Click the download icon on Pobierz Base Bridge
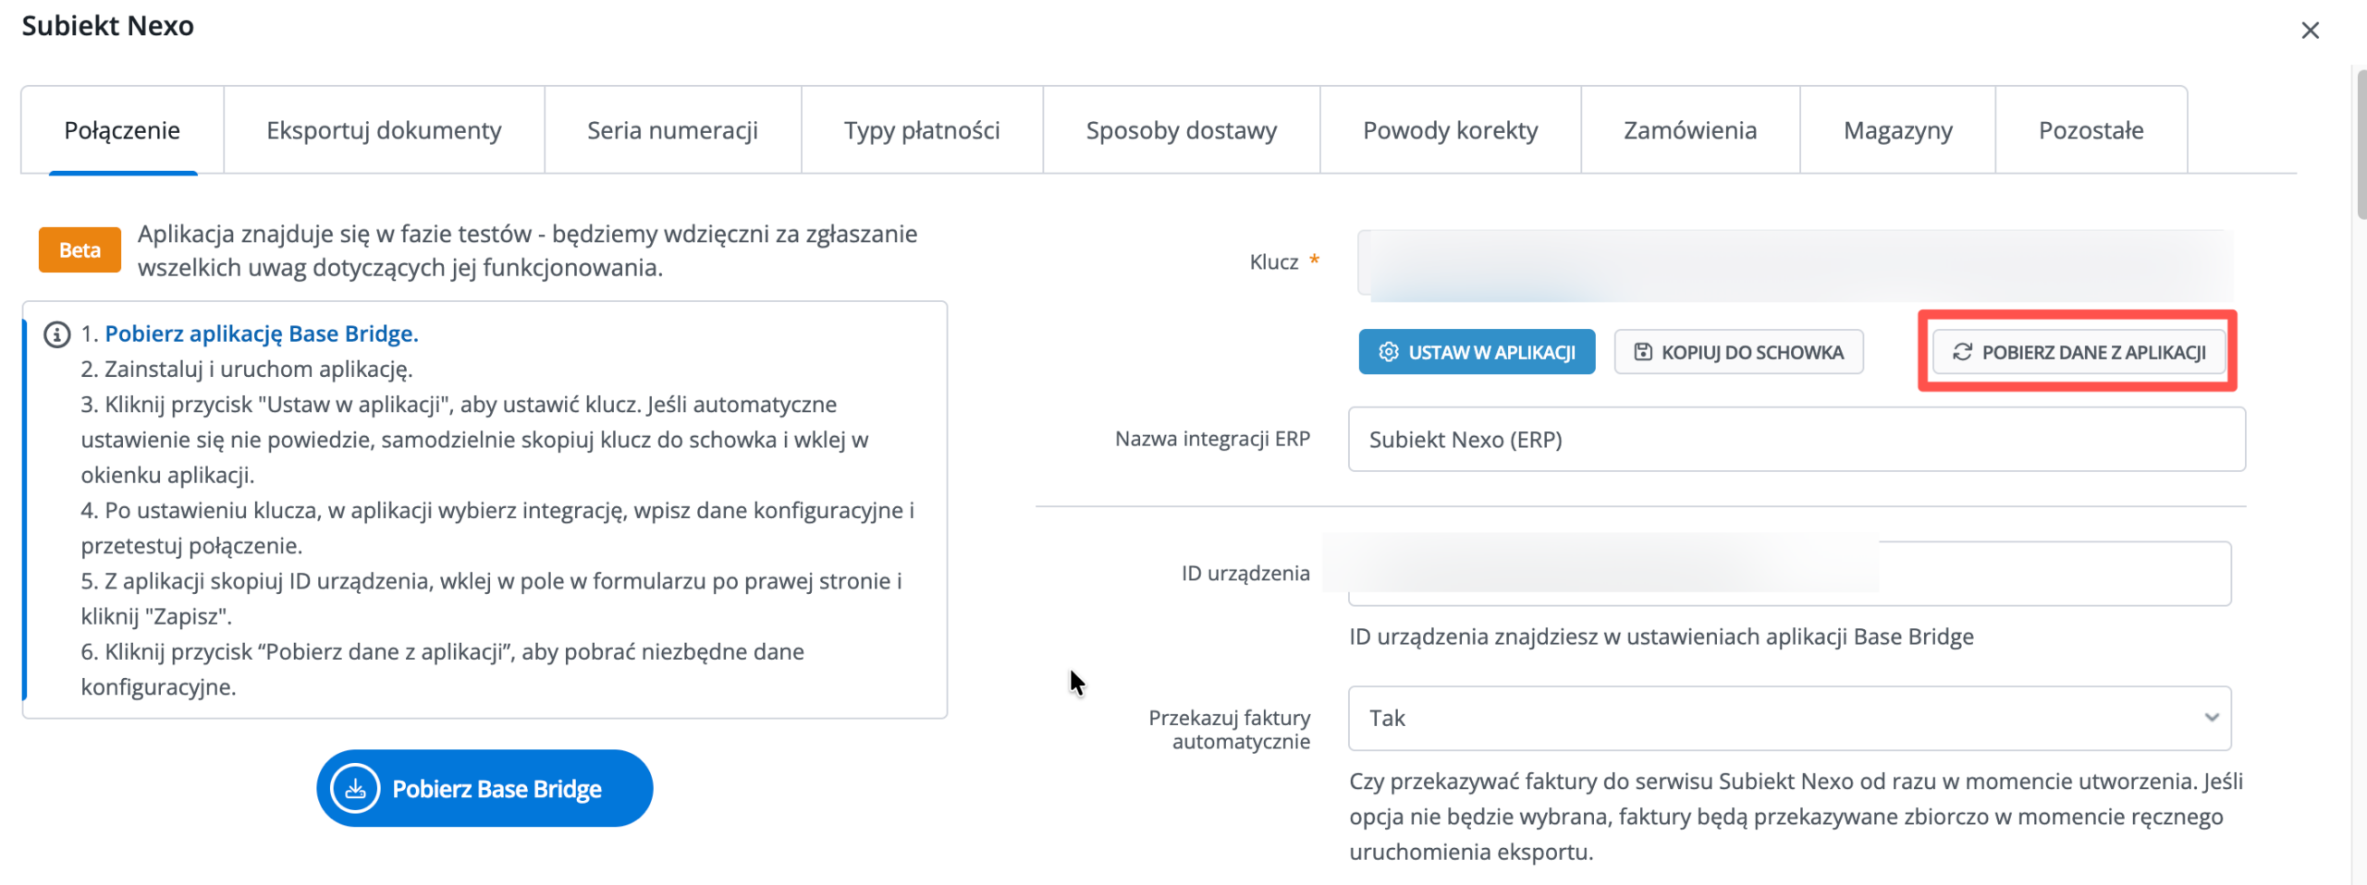The width and height of the screenshot is (2367, 885). point(355,789)
